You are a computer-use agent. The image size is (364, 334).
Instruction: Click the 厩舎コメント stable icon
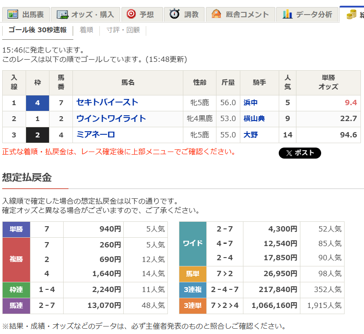[216, 14]
